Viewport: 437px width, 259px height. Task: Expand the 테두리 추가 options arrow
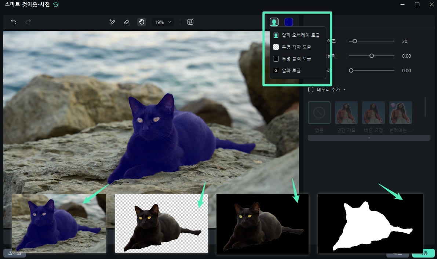(344, 89)
